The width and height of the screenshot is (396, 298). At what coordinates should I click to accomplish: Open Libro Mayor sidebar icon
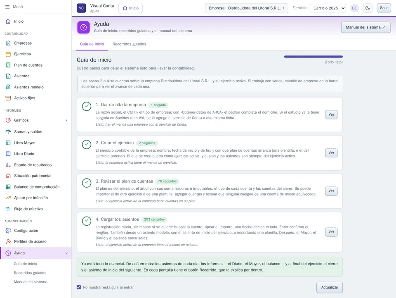[8, 143]
